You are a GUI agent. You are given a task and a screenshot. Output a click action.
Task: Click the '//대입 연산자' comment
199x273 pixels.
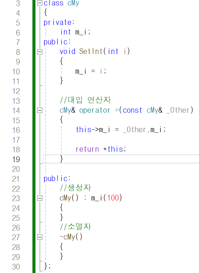85,100
